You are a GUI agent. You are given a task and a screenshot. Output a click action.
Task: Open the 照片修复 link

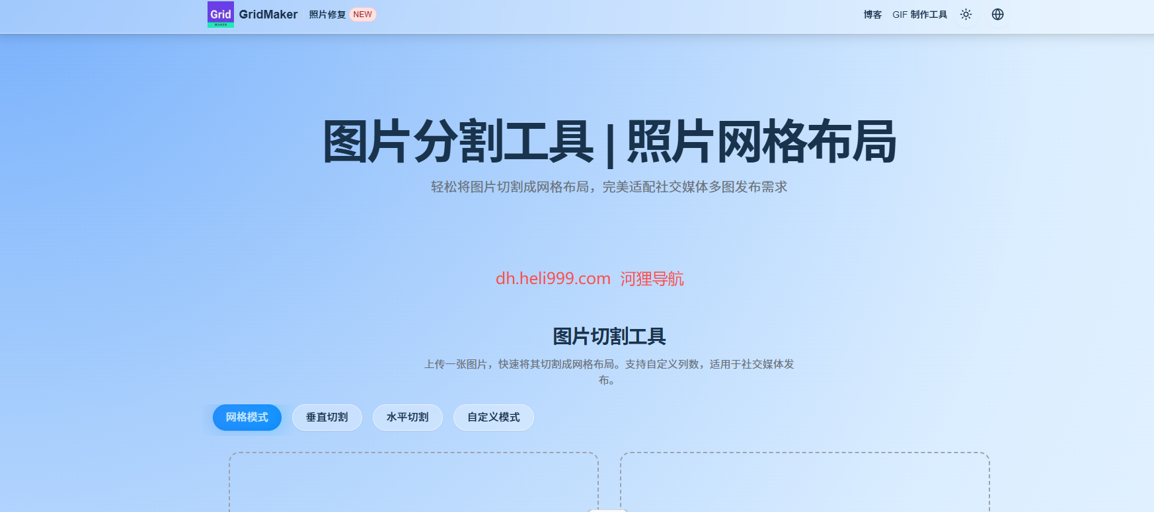pyautogui.click(x=327, y=15)
